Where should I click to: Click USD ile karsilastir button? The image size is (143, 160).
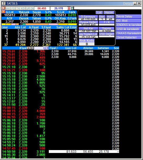coord(129,29)
